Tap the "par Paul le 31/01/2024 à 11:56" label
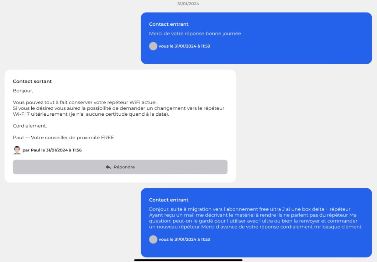377x262 pixels. (x=52, y=150)
